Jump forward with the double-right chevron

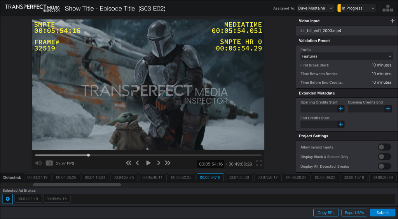click(x=168, y=163)
